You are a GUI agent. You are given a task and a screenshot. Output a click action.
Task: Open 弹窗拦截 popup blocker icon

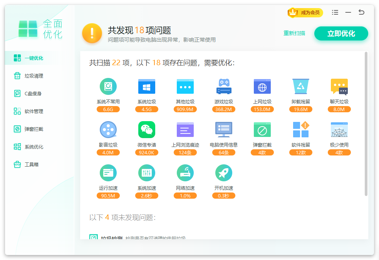pyautogui.click(x=262, y=130)
